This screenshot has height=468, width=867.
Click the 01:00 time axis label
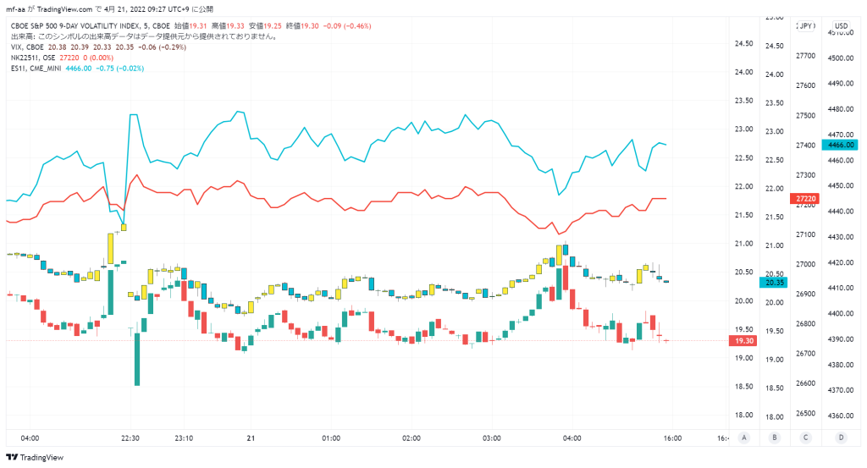(331, 438)
